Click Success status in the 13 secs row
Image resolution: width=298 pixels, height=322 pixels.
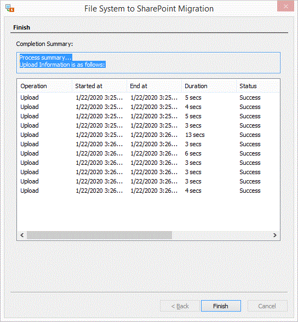click(250, 135)
